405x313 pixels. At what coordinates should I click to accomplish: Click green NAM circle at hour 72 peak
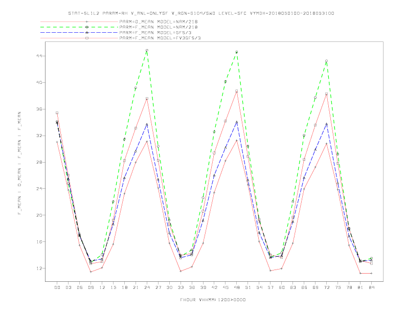pyautogui.click(x=326, y=61)
